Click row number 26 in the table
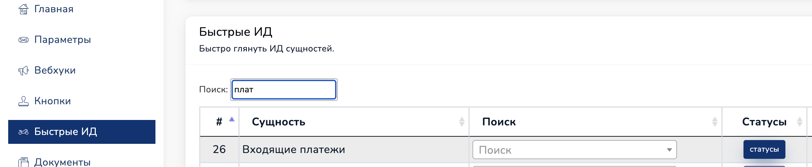812x167 pixels. (x=219, y=149)
